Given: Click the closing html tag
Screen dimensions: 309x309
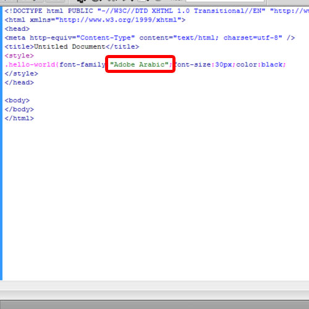Looking at the screenshot, I should pyautogui.click(x=19, y=118).
